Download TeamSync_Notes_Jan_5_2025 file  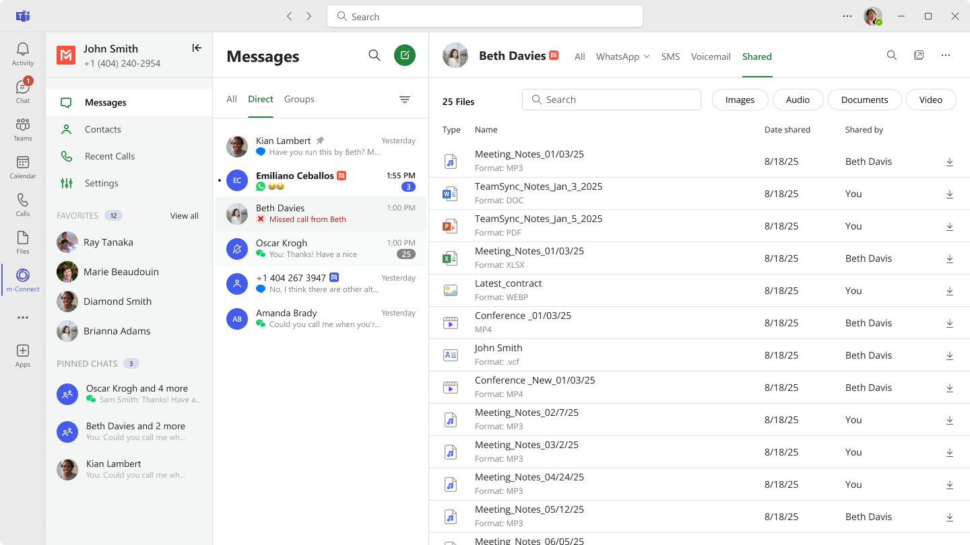[x=950, y=226]
